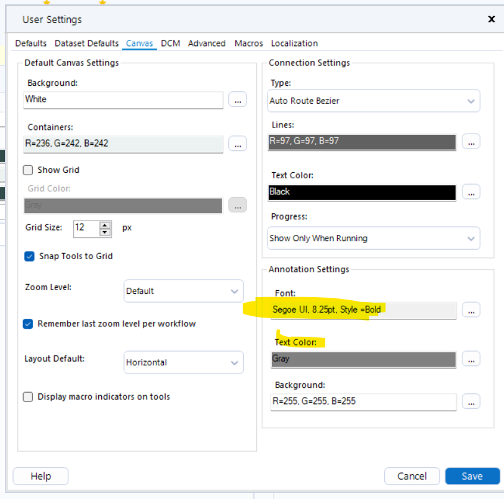
Task: Open the Zoom Level dropdown
Action: coord(183,291)
